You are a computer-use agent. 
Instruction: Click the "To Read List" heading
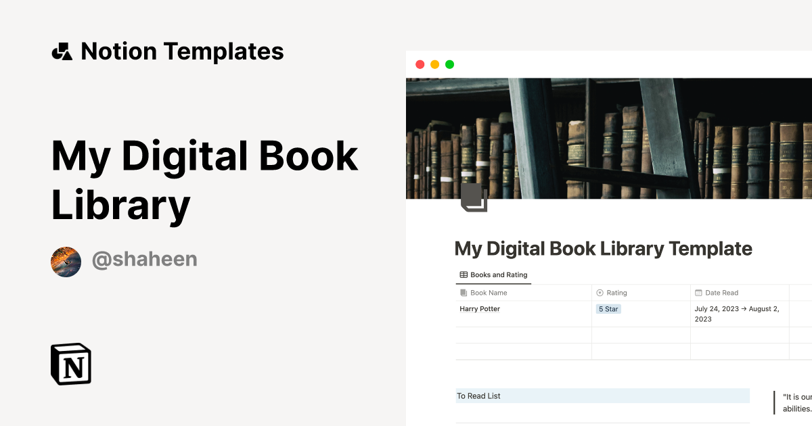(478, 396)
